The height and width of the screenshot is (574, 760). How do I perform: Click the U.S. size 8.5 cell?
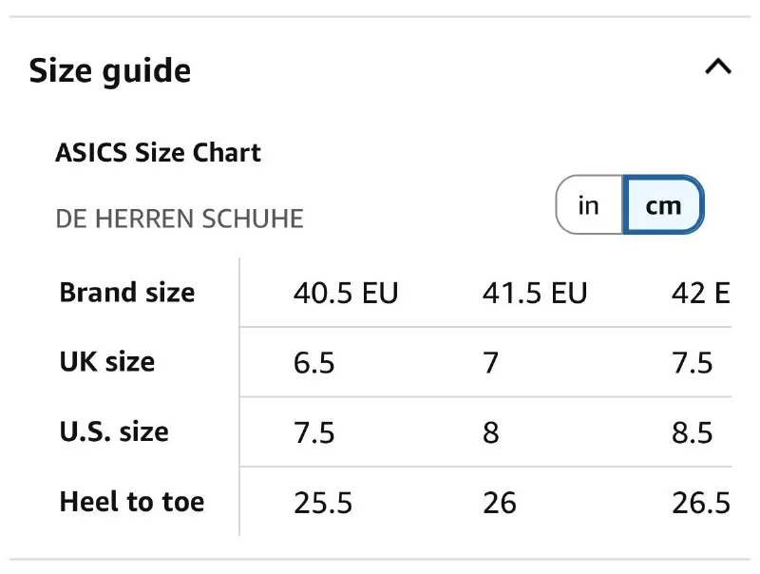click(693, 433)
